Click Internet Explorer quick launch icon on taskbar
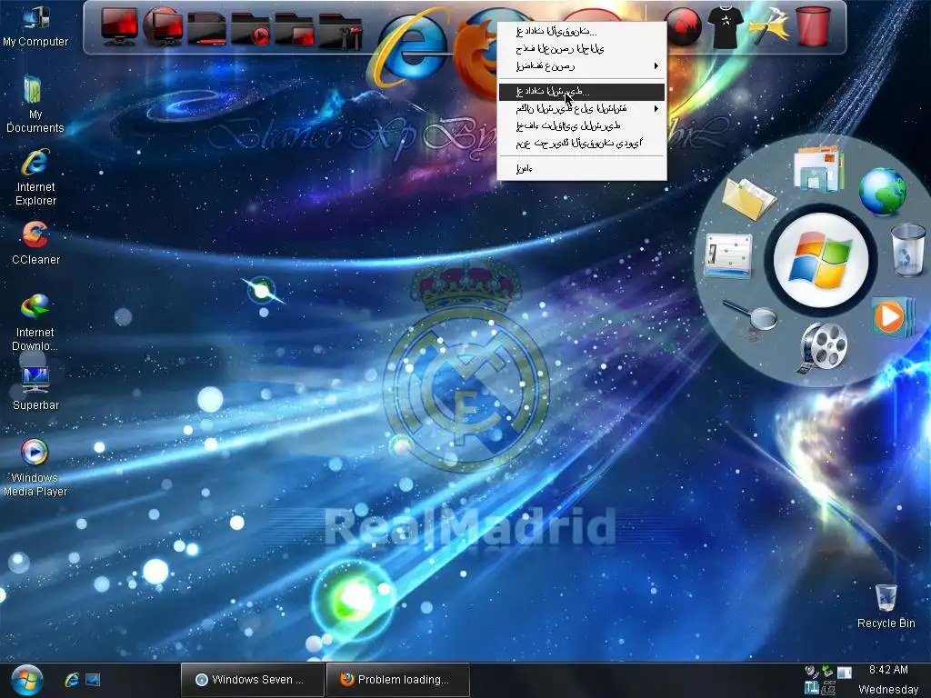Image resolution: width=931 pixels, height=698 pixels. point(72,680)
